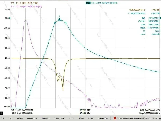Click the BW value 23.132 MHz

(x=154, y=18)
